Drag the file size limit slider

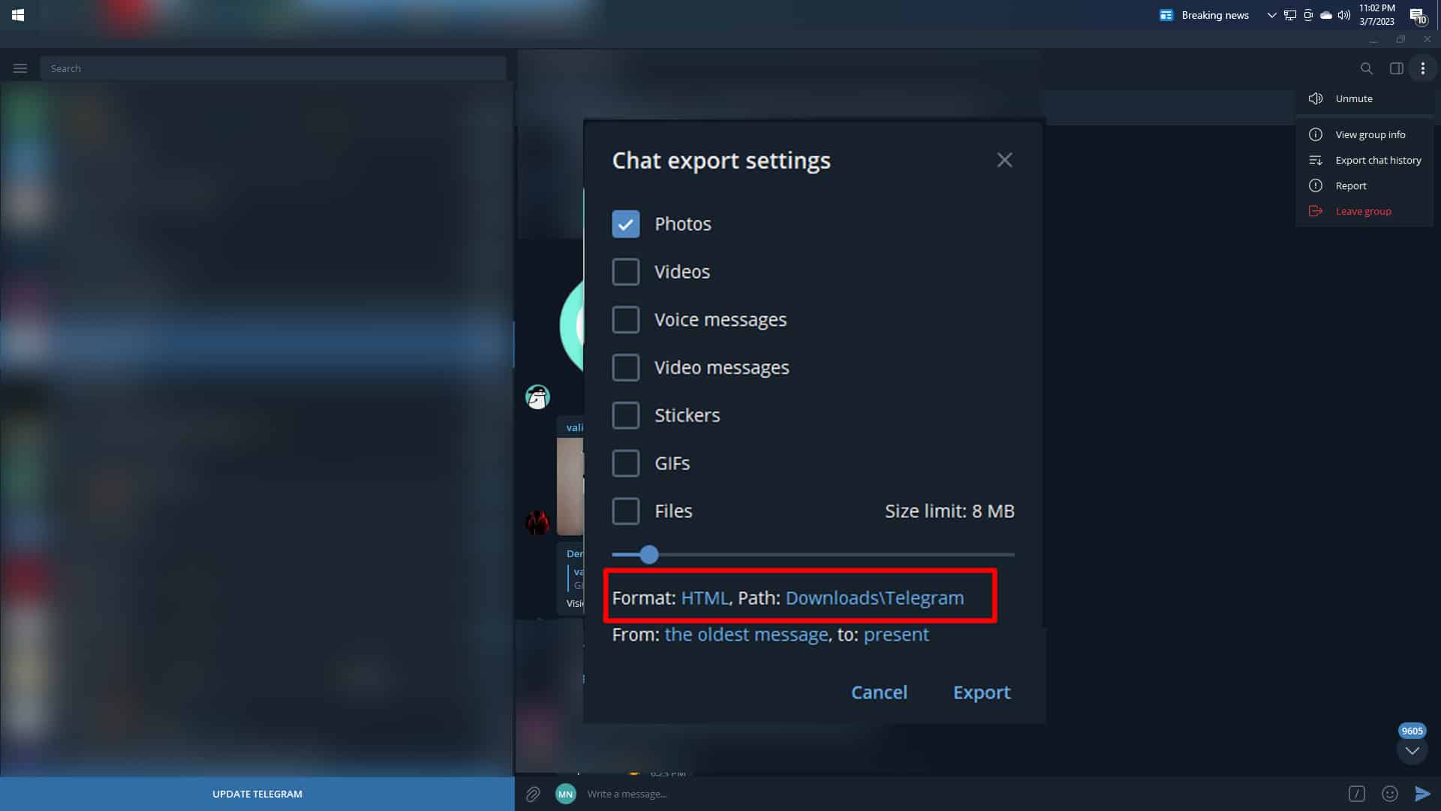[649, 554]
